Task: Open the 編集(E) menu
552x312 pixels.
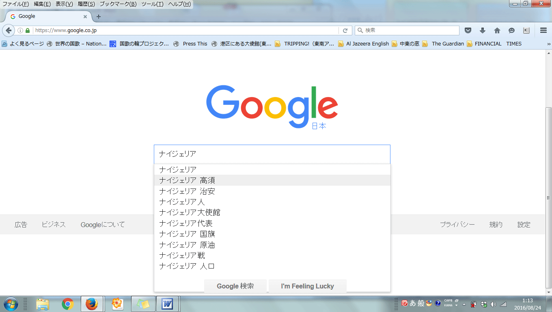Action: 42,4
